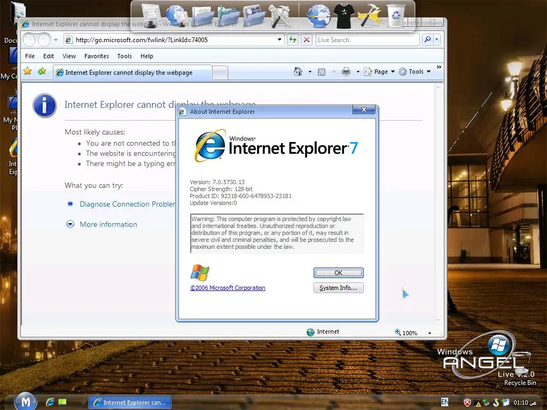Image resolution: width=547 pixels, height=410 pixels.
Task: Go to the Home page via house icon
Action: coord(298,72)
